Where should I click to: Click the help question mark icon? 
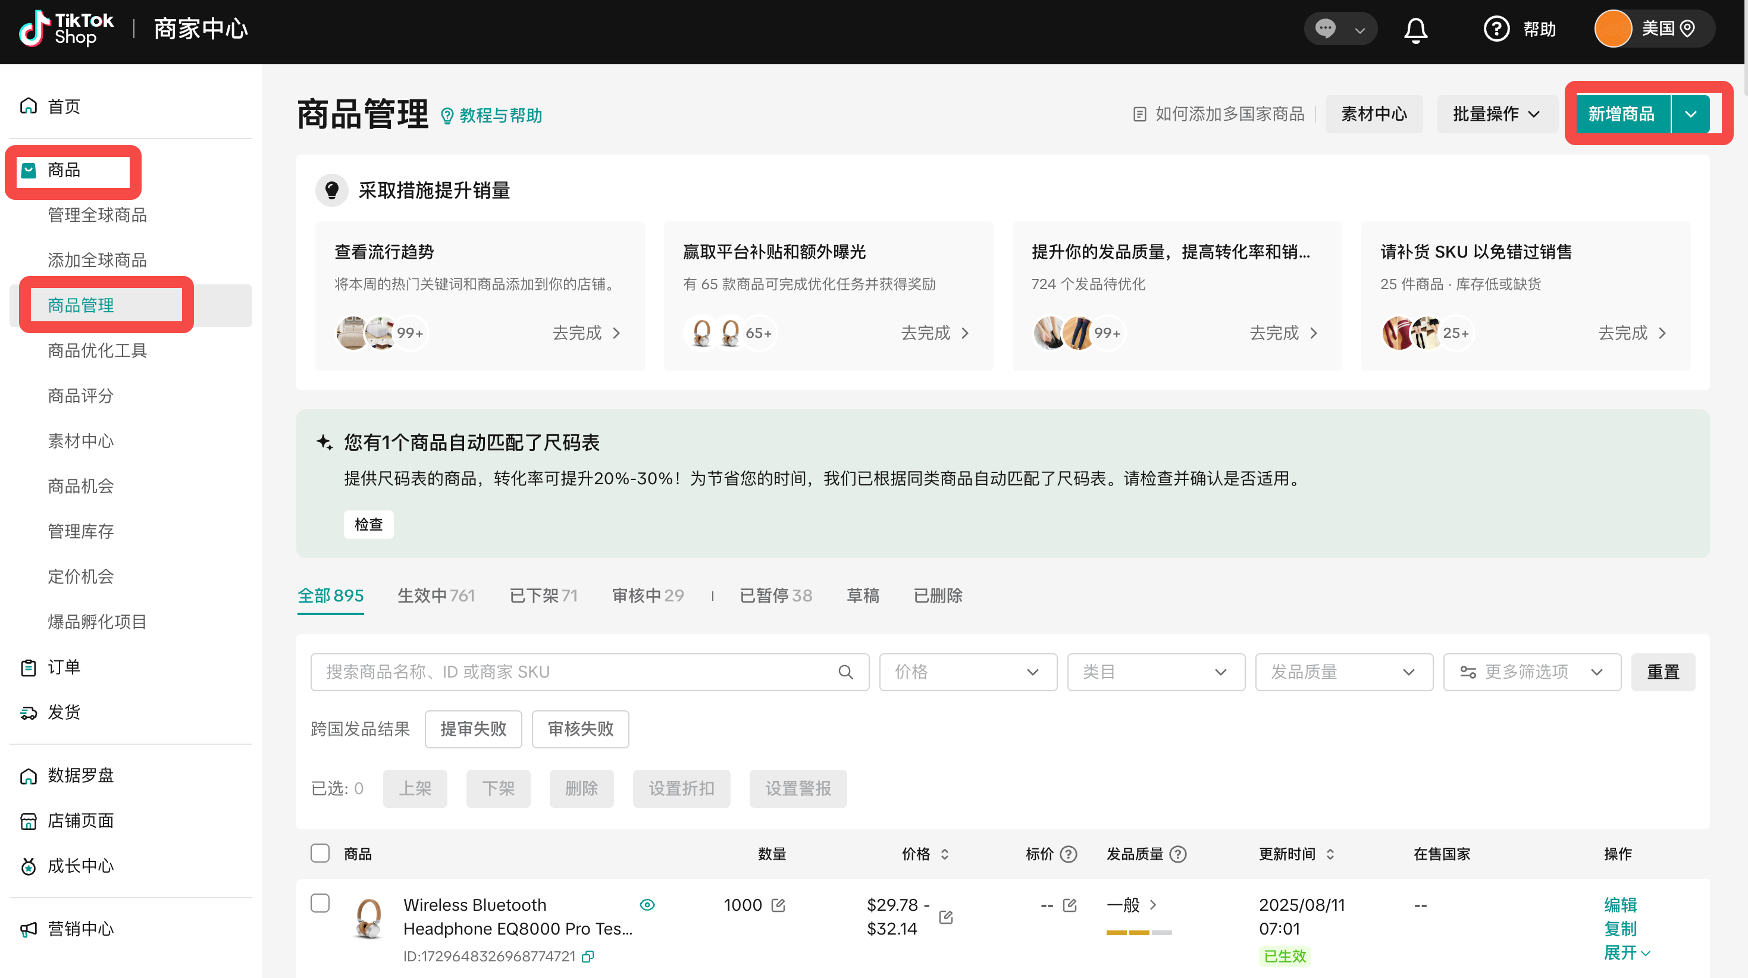pos(1496,29)
